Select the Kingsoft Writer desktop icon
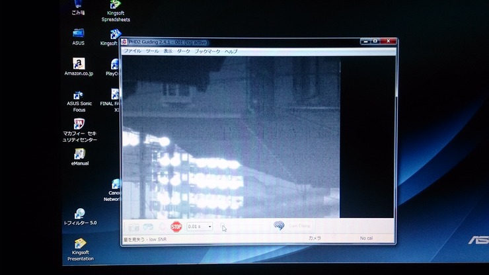489x275 pixels. (x=111, y=38)
